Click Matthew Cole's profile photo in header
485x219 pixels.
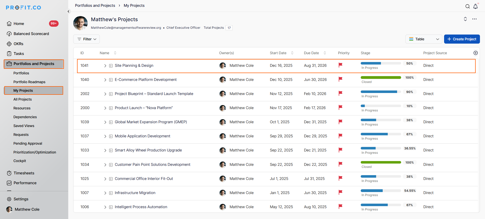[x=80, y=23]
